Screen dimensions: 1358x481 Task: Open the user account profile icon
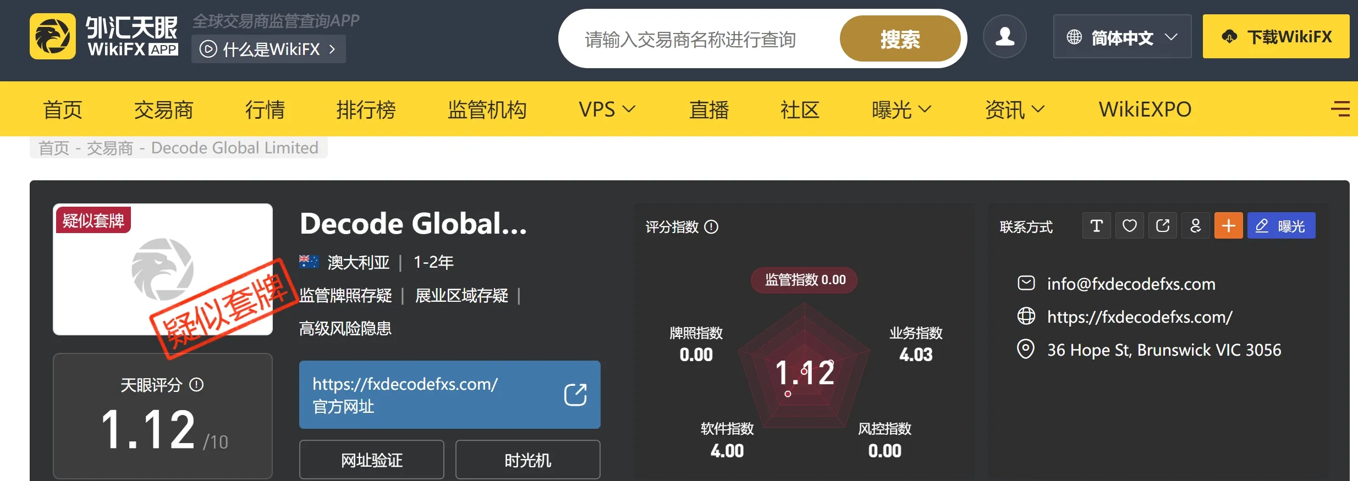[x=1004, y=36]
